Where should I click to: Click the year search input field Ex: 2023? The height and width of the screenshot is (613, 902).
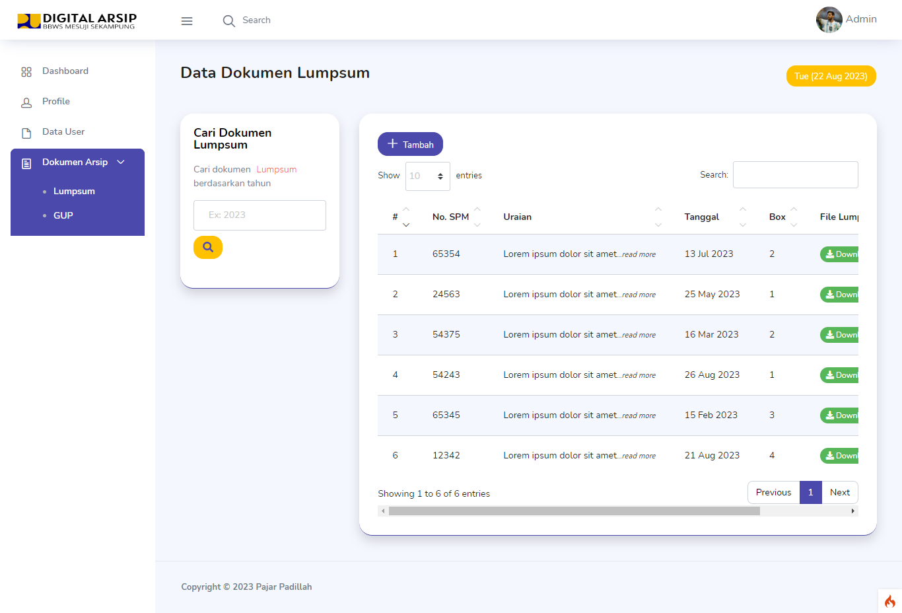click(259, 215)
